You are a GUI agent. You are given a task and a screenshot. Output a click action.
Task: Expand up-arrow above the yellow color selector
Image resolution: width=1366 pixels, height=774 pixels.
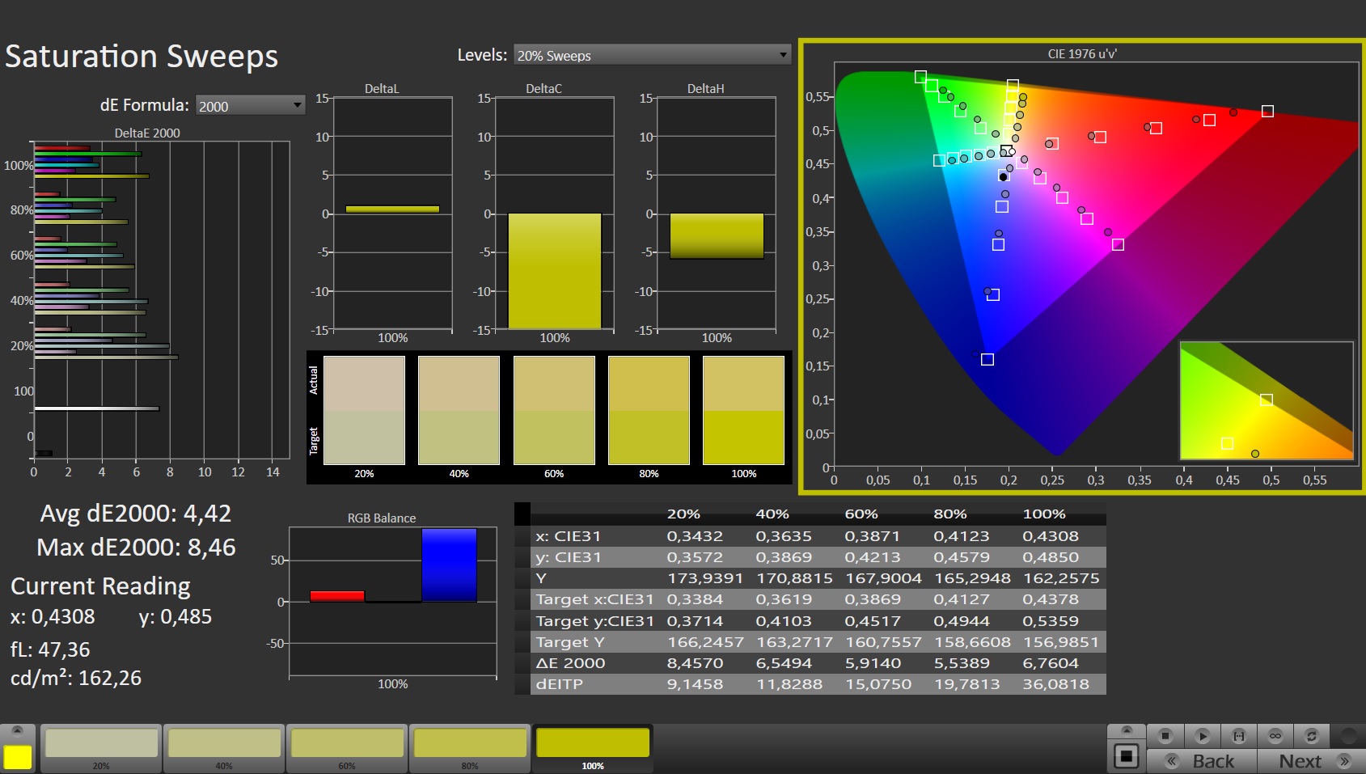pyautogui.click(x=17, y=731)
